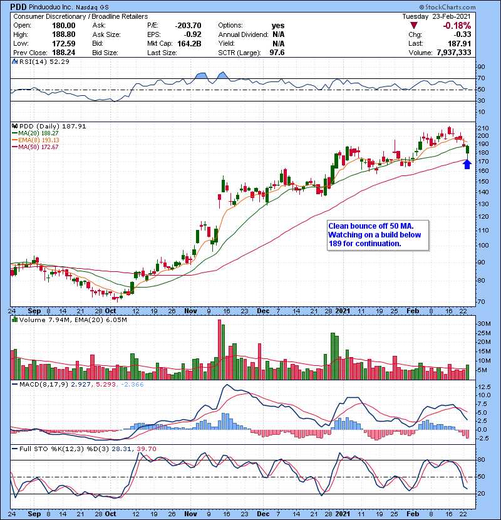
Task: Click the 210 tick on the price axis
Action: (x=483, y=128)
